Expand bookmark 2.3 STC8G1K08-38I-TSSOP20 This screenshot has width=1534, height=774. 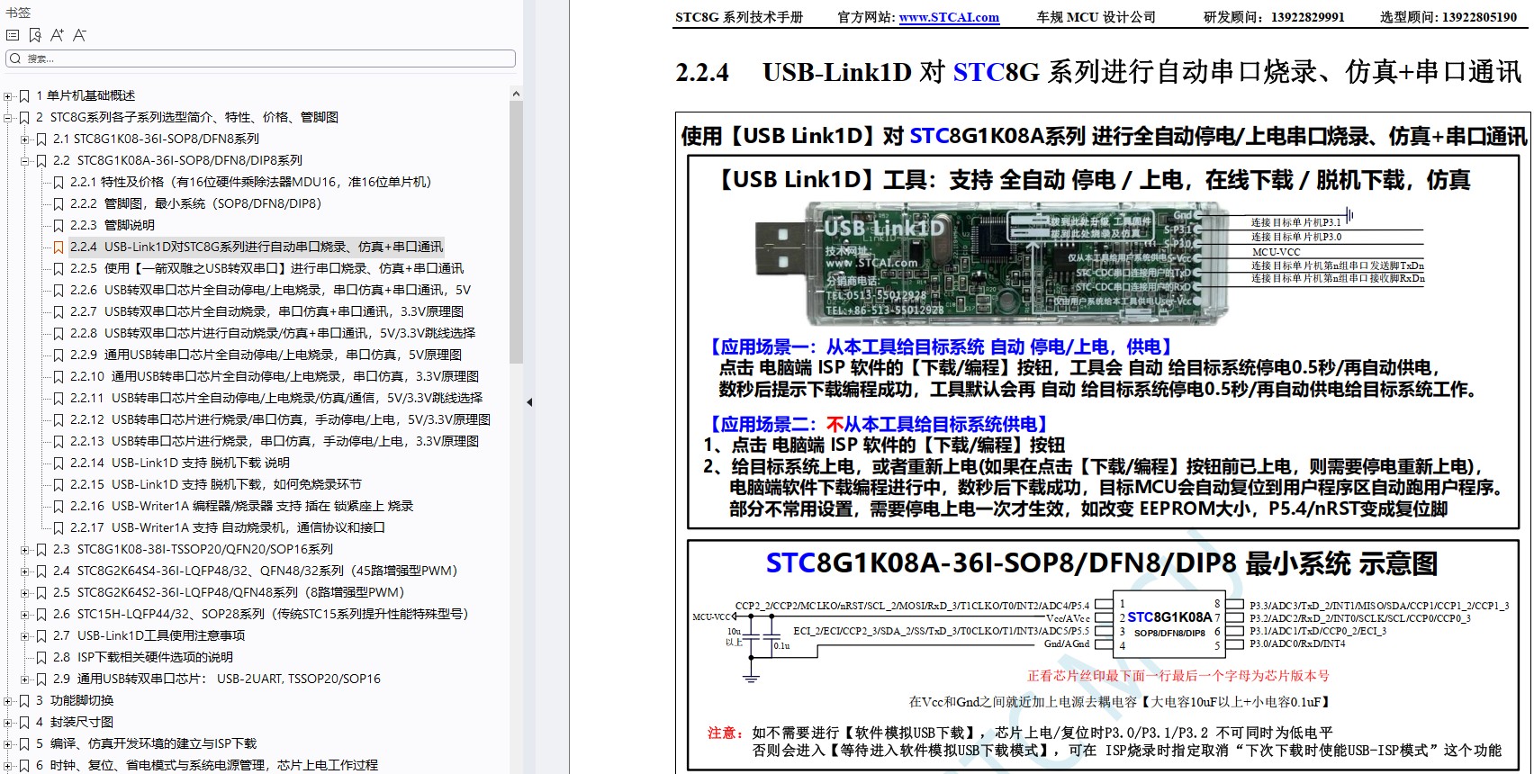coord(25,549)
